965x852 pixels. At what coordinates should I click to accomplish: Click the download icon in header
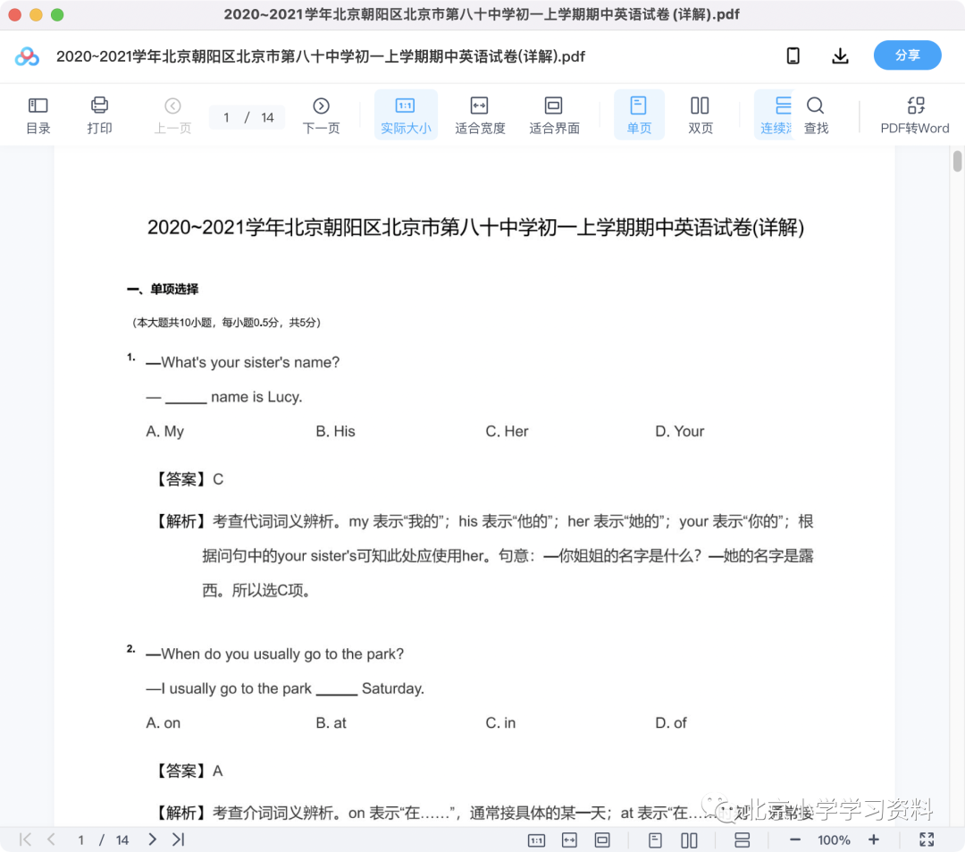tap(840, 56)
